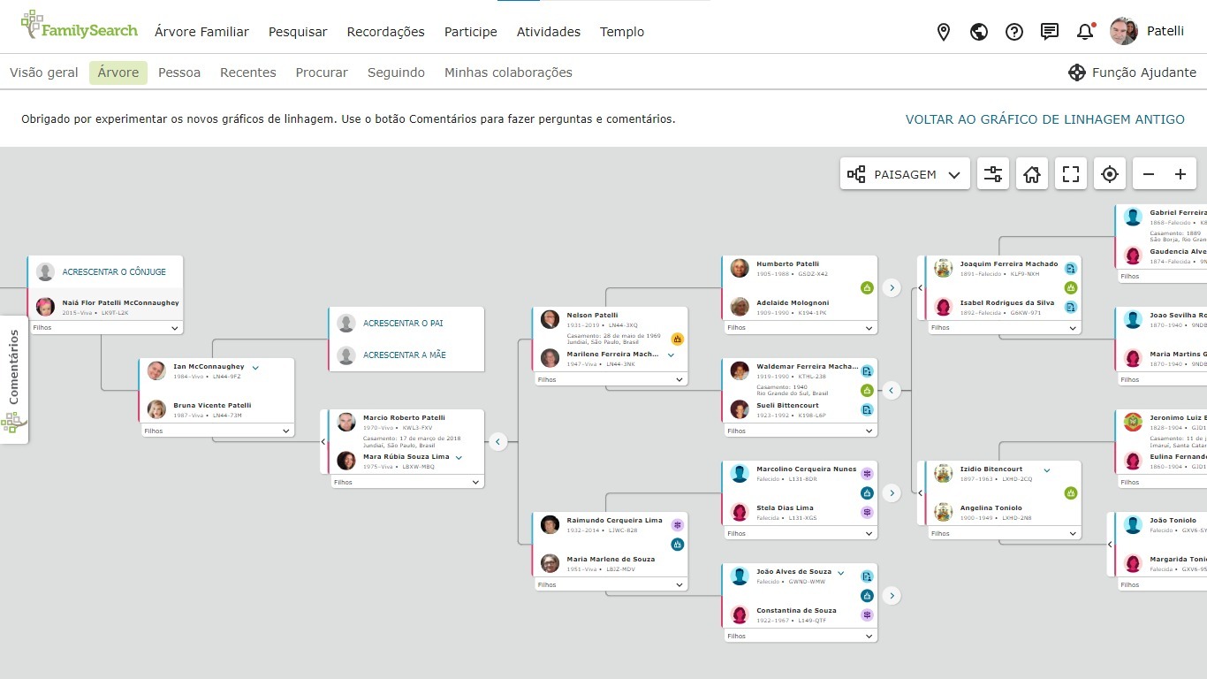Zoom out with the minus button
Screen dimensions: 1207x679
coord(1149,174)
